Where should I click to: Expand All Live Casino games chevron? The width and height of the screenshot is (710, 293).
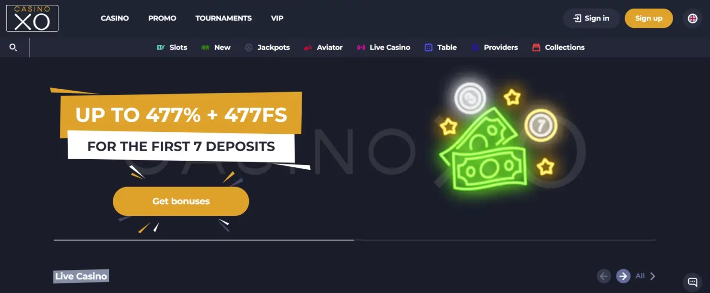point(652,276)
